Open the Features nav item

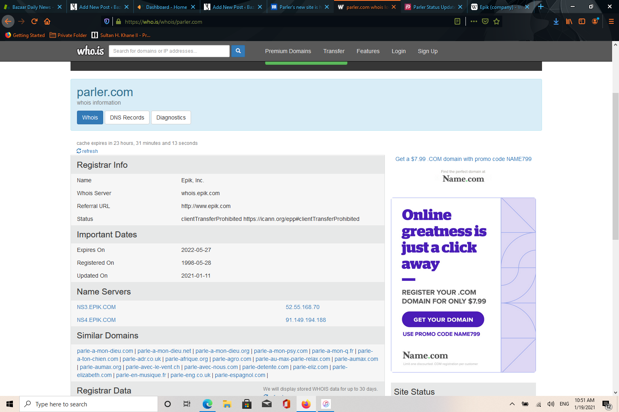368,51
